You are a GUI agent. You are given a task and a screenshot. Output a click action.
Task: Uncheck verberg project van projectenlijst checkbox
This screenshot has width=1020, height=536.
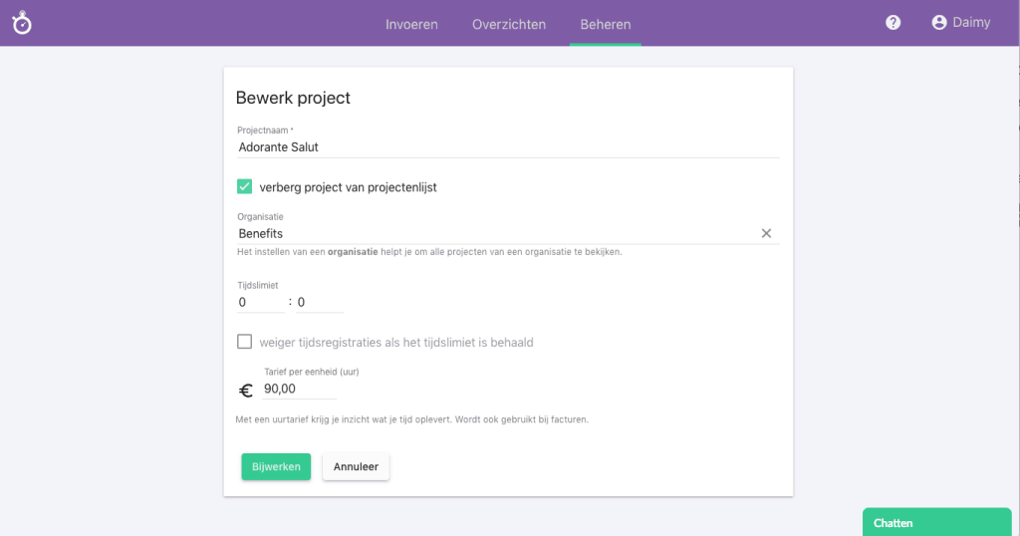click(245, 186)
